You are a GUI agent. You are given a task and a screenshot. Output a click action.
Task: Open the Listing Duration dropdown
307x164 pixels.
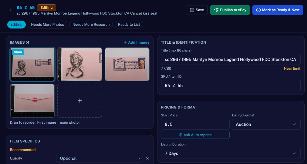coord(231,153)
